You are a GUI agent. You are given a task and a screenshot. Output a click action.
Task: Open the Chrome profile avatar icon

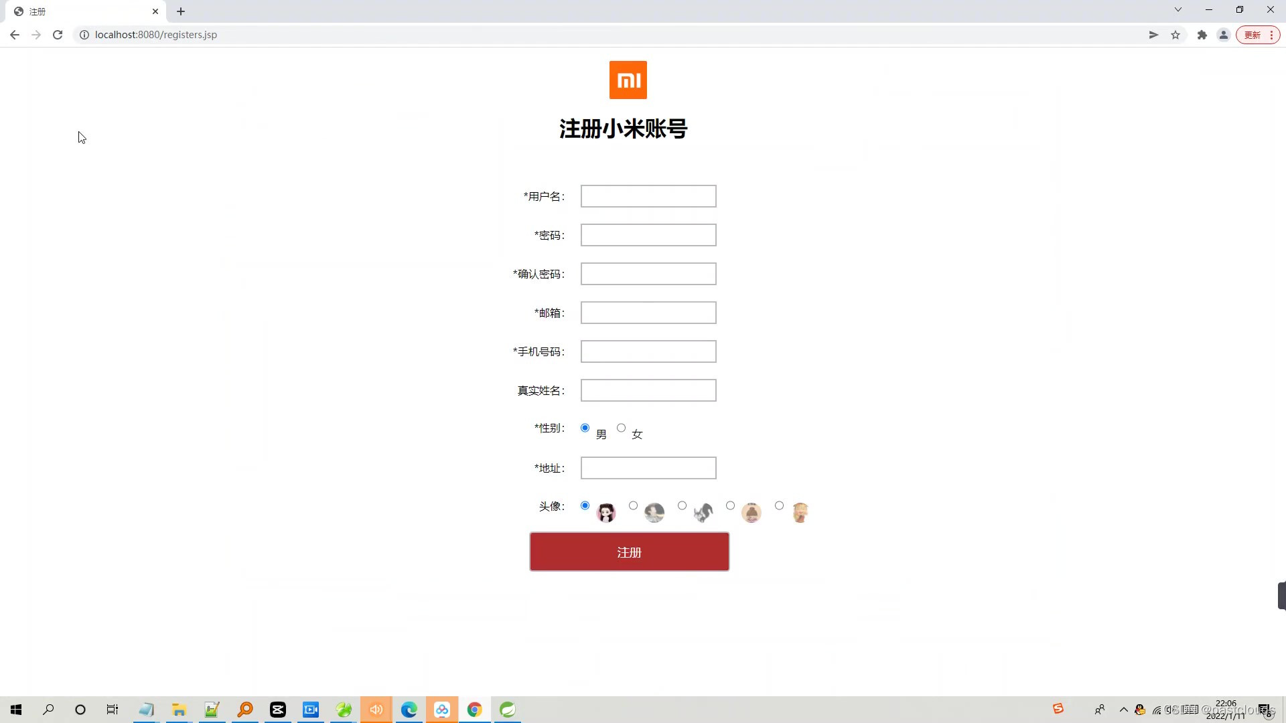1223,35
